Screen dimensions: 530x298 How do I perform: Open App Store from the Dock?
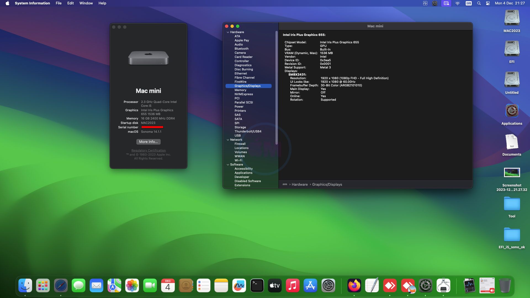[x=310, y=286]
